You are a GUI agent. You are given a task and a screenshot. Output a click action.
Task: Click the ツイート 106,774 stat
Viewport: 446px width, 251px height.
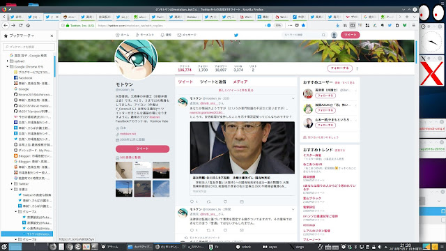(185, 68)
